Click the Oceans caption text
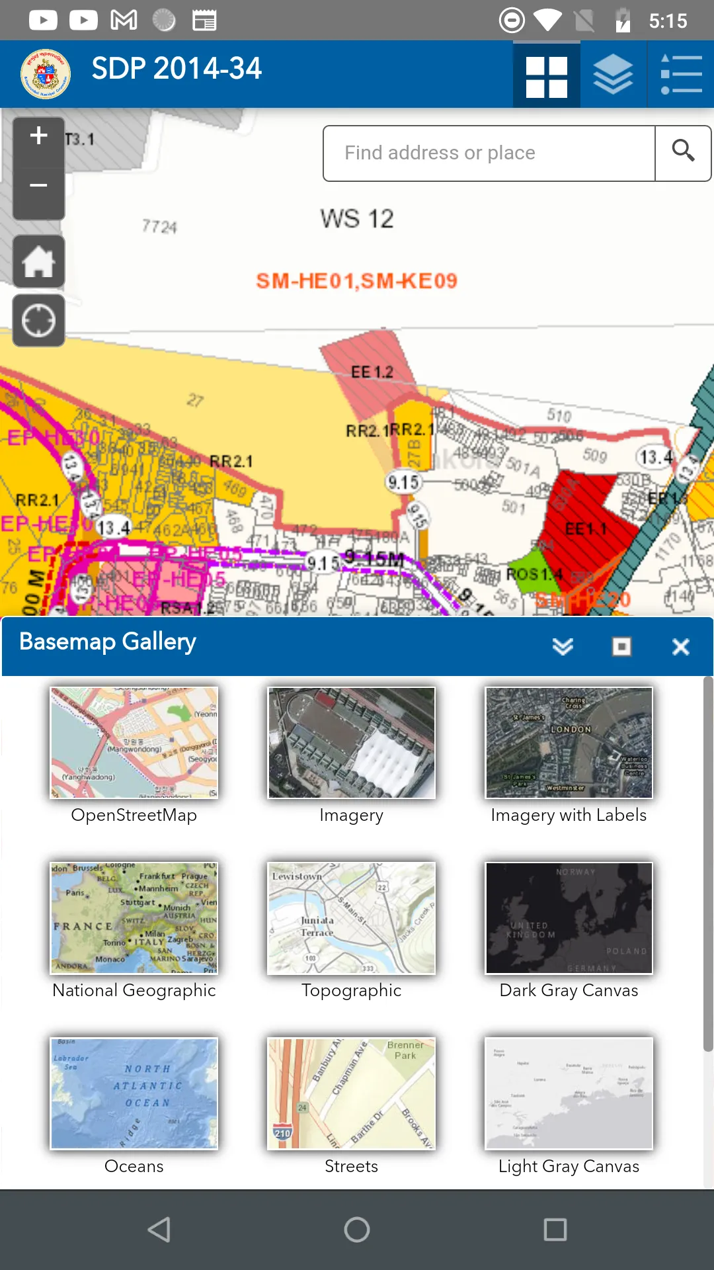 tap(134, 1166)
